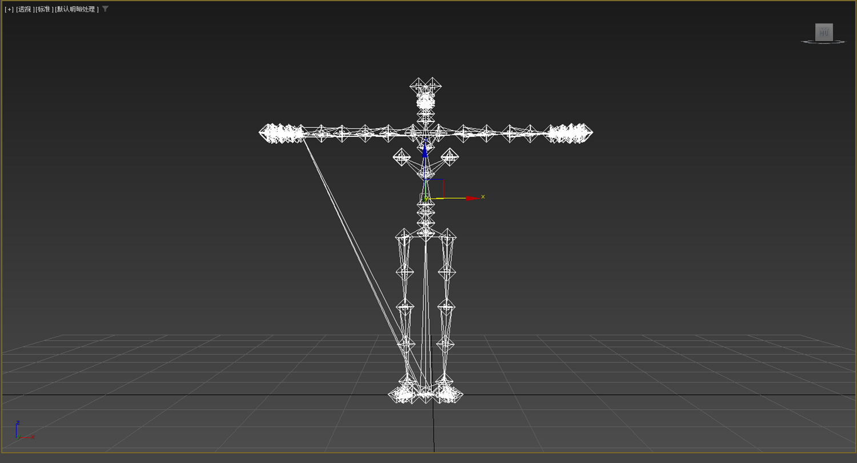Select the foot bone cluster at ground

[x=426, y=393]
